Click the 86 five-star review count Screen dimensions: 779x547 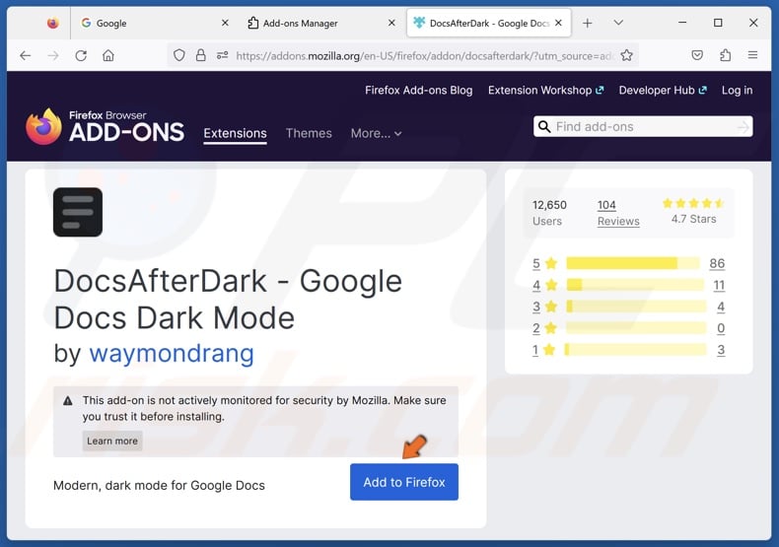[717, 263]
